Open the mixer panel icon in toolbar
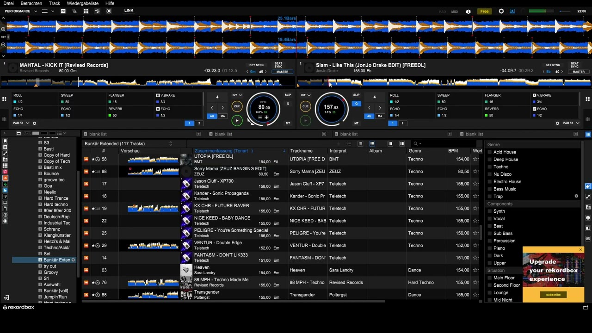 pyautogui.click(x=97, y=11)
